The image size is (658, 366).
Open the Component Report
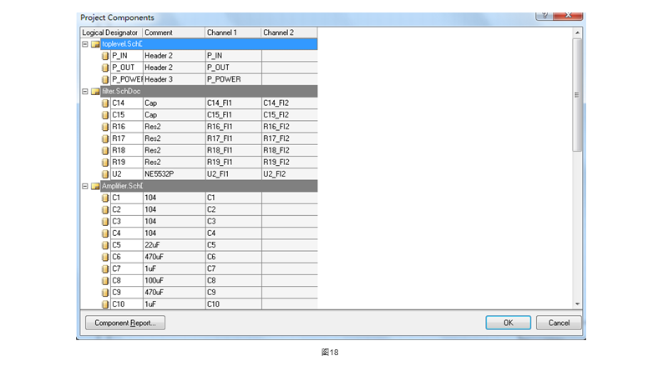(x=124, y=323)
